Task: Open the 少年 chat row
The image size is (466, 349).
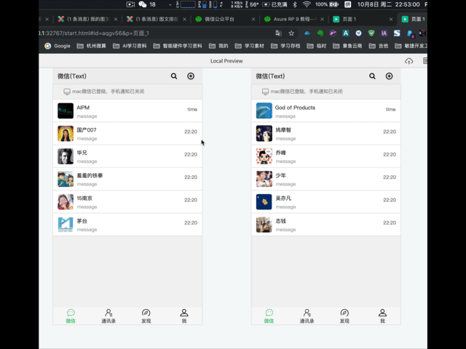Action: 326,180
